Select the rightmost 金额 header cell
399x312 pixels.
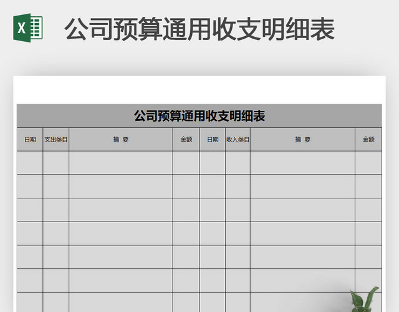tap(368, 139)
